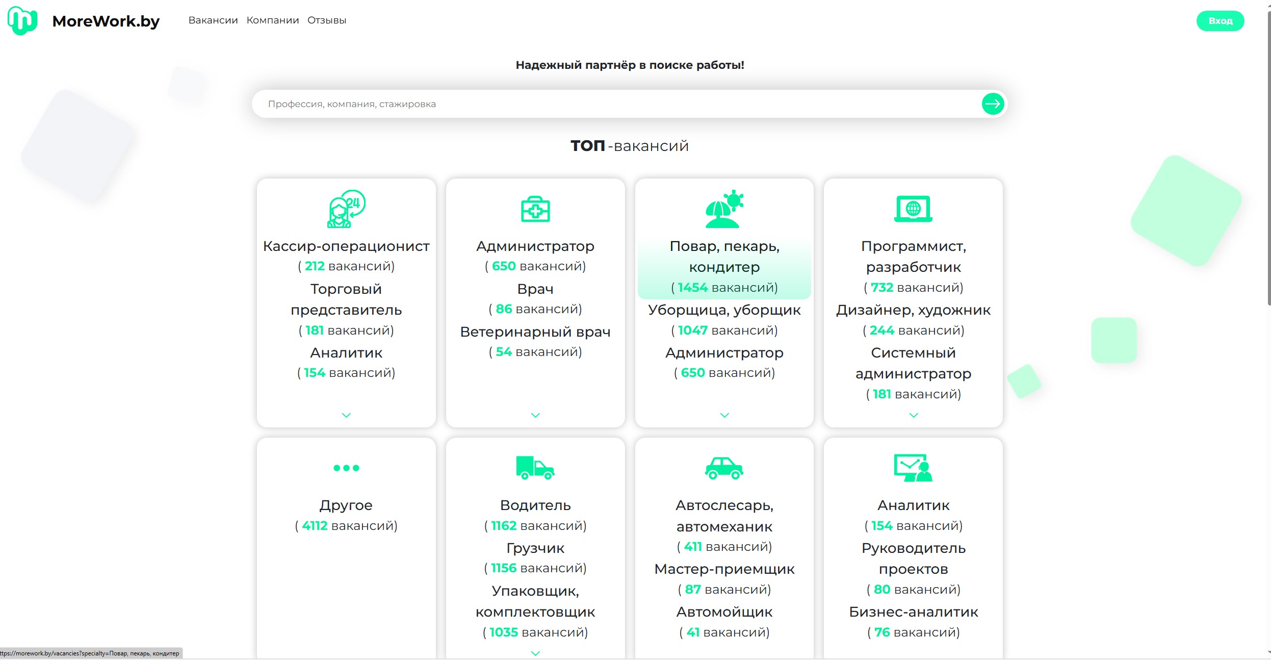1271x660 pixels.
Task: Open Аналитик link with board icon
Action: (914, 505)
